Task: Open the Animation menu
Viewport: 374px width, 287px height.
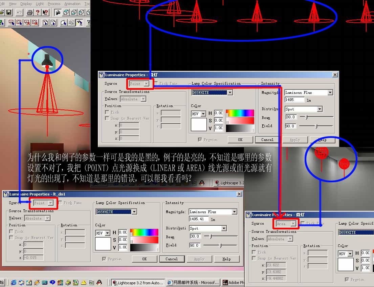Action: [x=72, y=4]
